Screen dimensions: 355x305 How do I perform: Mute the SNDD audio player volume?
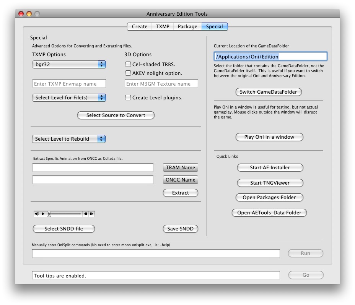tap(37, 214)
